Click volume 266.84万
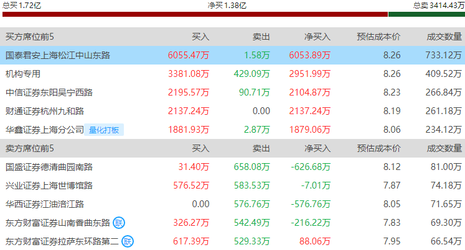 pyautogui.click(x=444, y=92)
